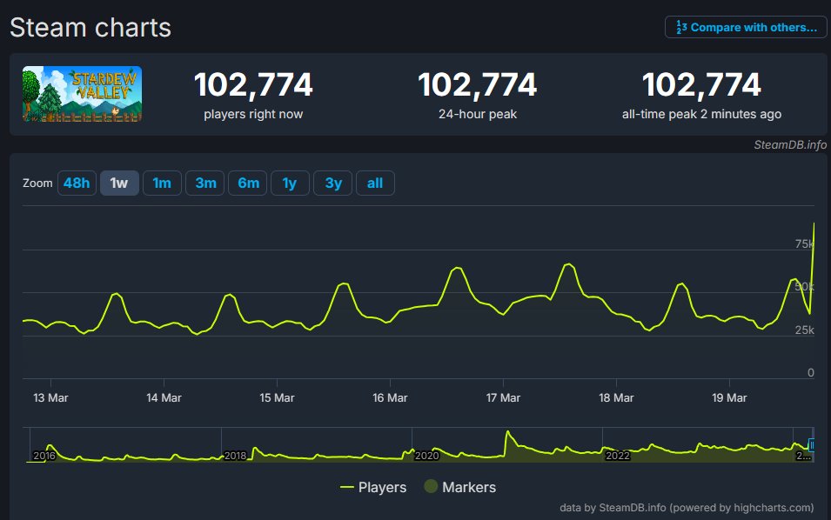The width and height of the screenshot is (831, 520).
Task: Switch chart zoom to 3m
Action: pos(205,183)
